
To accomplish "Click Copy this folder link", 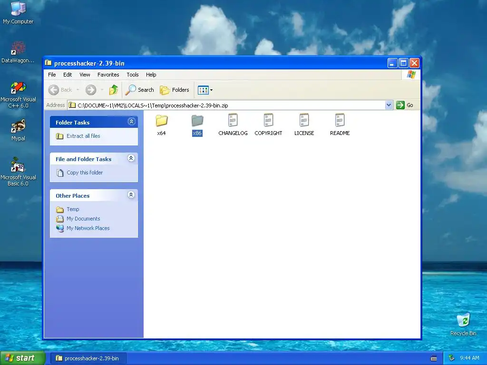I will 85,173.
